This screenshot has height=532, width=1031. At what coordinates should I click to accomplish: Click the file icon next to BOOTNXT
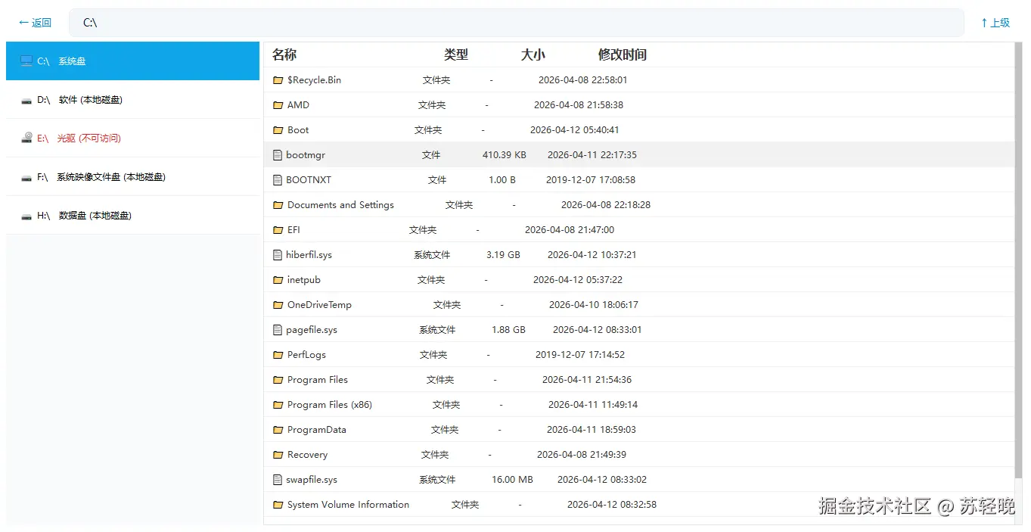[278, 179]
